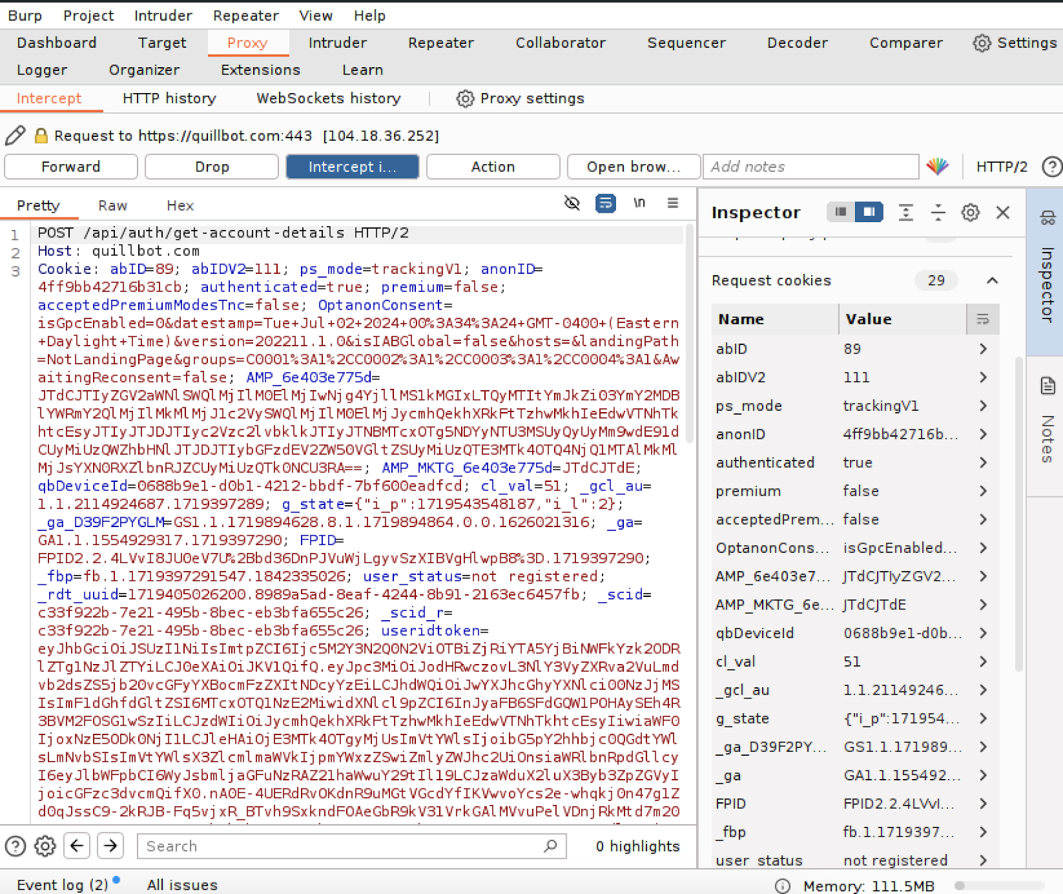Click the Add notes input field

click(811, 167)
